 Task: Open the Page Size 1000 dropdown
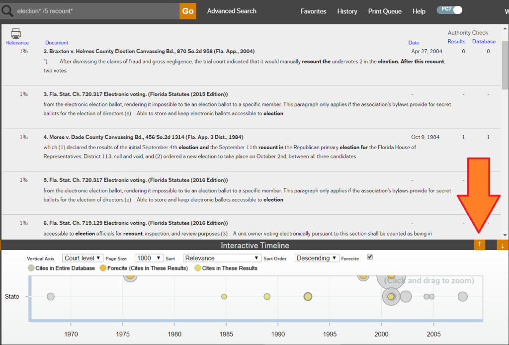149,258
